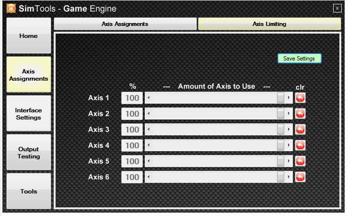Decrease Axis 5 using left scroll arrow
Screen dimensions: 348x216
pyautogui.click(x=149, y=161)
